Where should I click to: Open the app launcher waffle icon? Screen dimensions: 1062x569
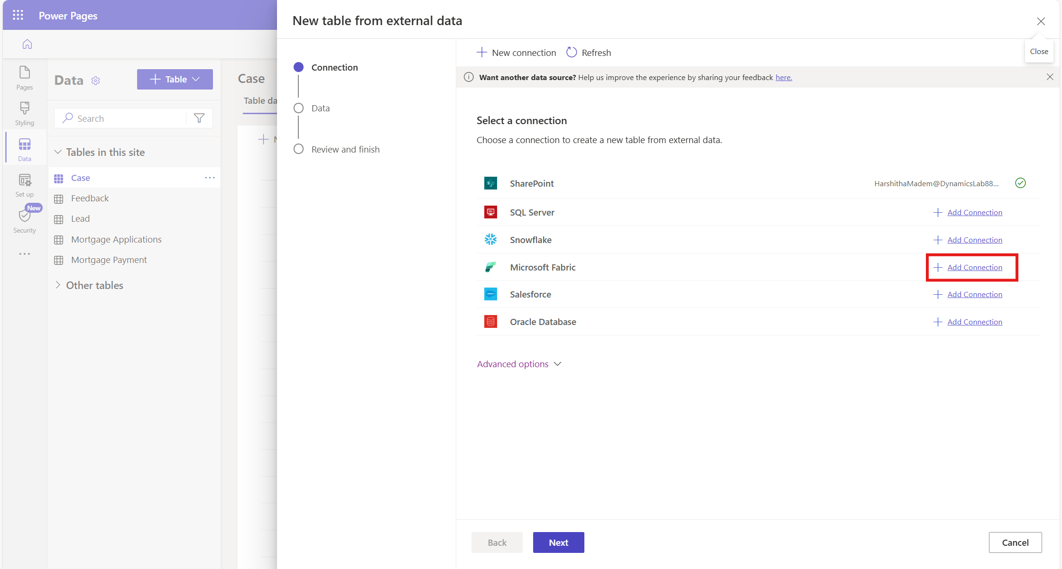click(18, 15)
